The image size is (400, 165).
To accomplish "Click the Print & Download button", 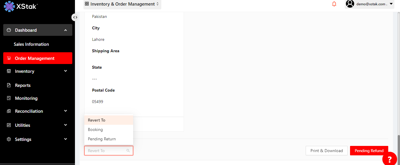I will (x=327, y=151).
